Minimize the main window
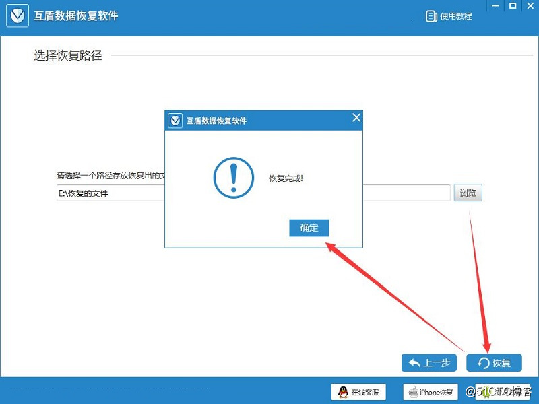The width and height of the screenshot is (539, 404). 495,6
